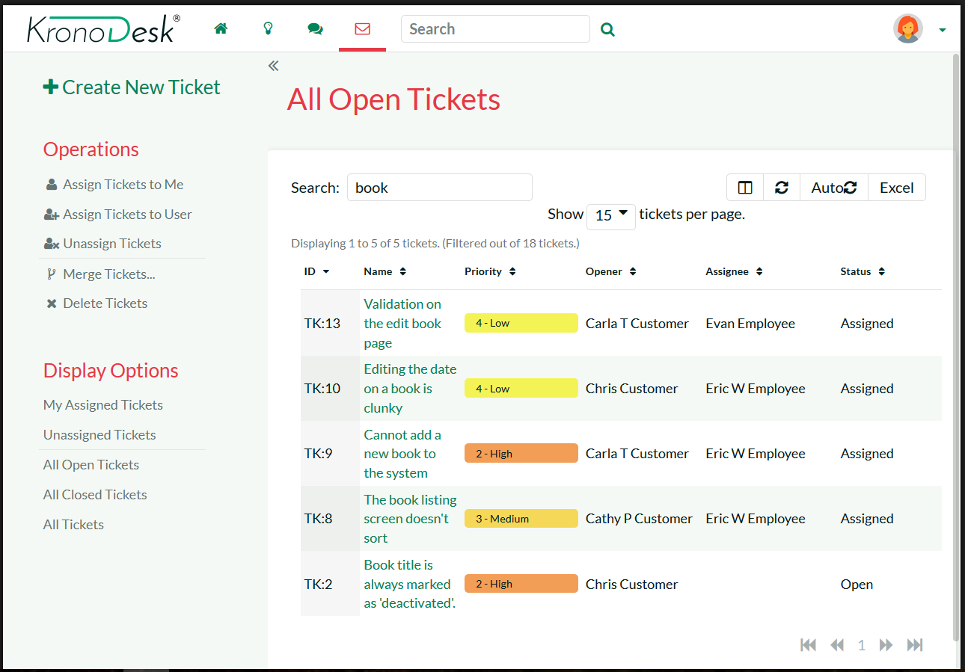This screenshot has height=672, width=965.
Task: Toggle the Auto refresh button
Action: click(x=833, y=188)
